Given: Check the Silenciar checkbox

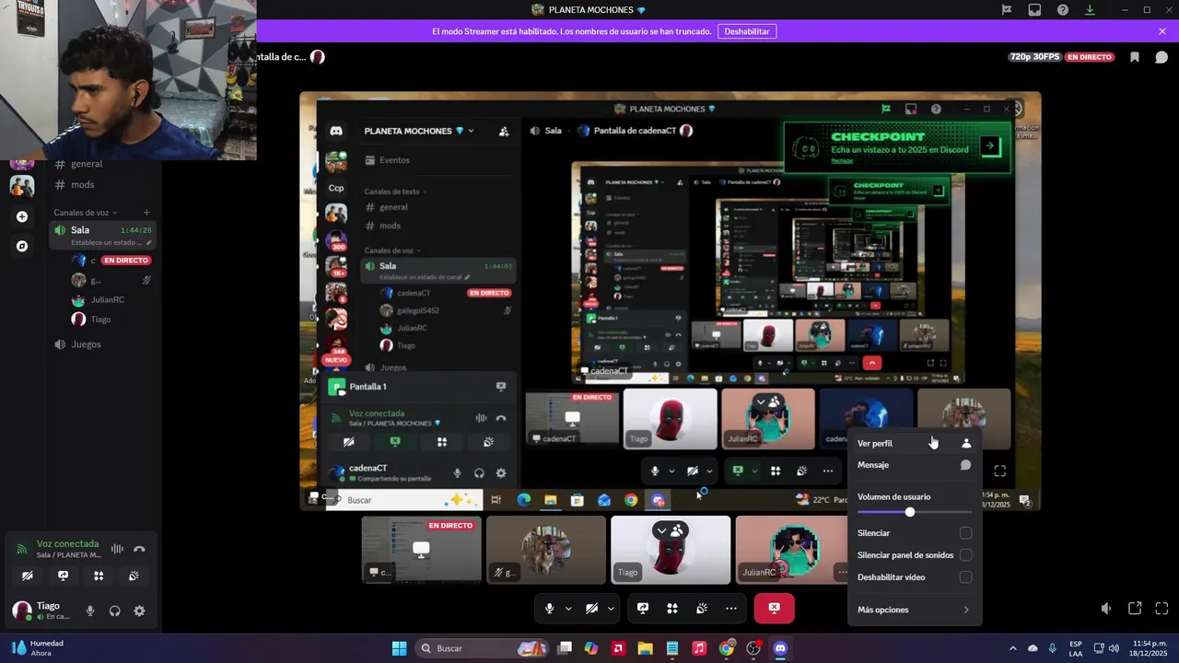Looking at the screenshot, I should (965, 533).
